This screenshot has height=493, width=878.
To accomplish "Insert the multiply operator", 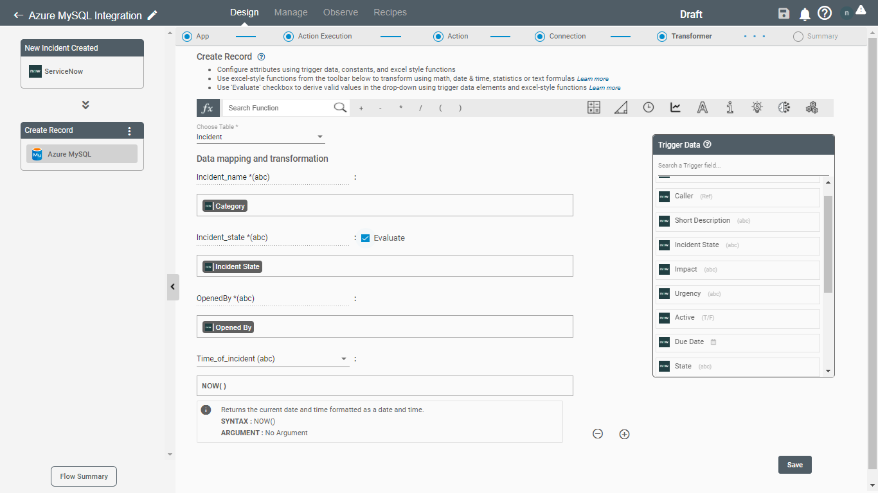I will point(400,108).
